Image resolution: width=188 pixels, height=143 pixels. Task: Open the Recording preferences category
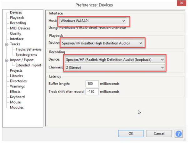click(18, 23)
